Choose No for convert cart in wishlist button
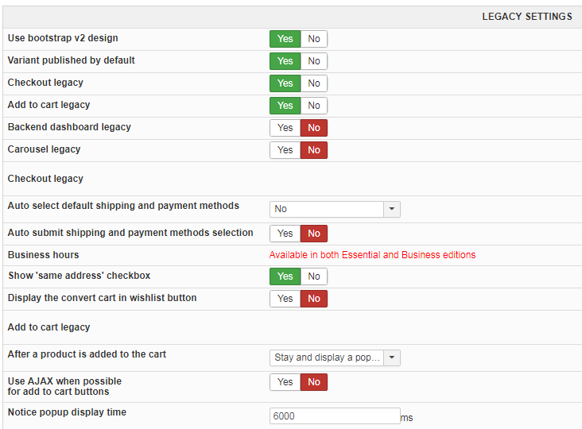Image resolution: width=582 pixels, height=429 pixels. tap(314, 299)
